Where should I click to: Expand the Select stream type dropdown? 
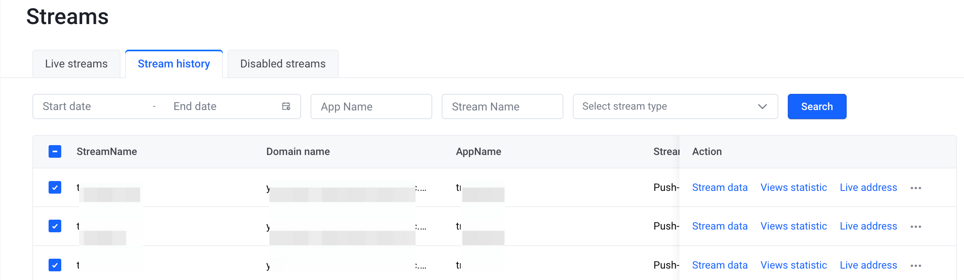coord(675,106)
